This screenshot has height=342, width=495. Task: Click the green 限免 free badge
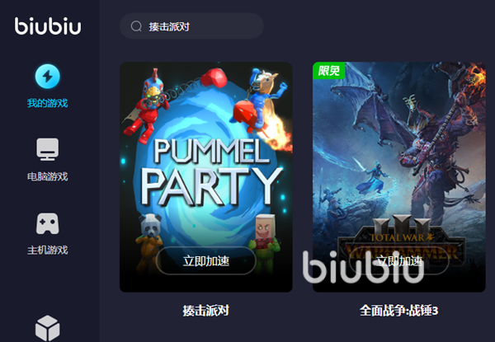(328, 70)
